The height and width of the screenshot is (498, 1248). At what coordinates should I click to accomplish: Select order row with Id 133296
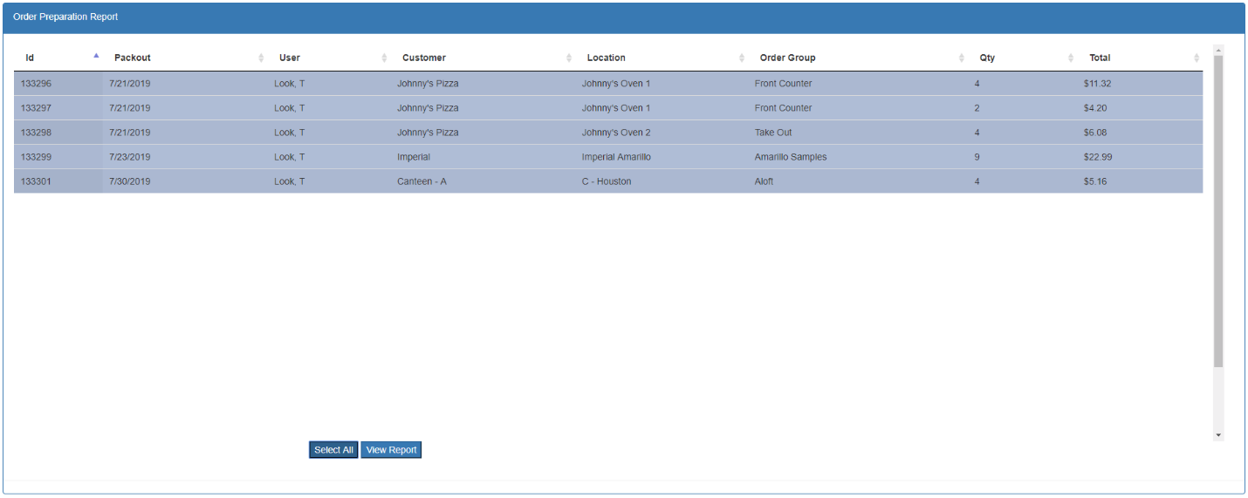click(x=608, y=84)
